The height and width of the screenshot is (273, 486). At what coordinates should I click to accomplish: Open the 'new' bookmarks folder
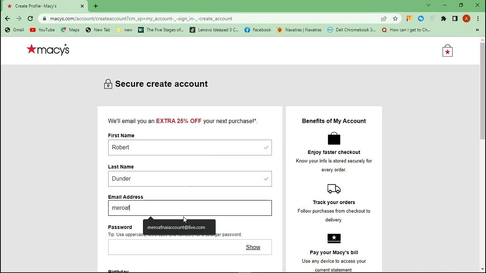pos(125,30)
